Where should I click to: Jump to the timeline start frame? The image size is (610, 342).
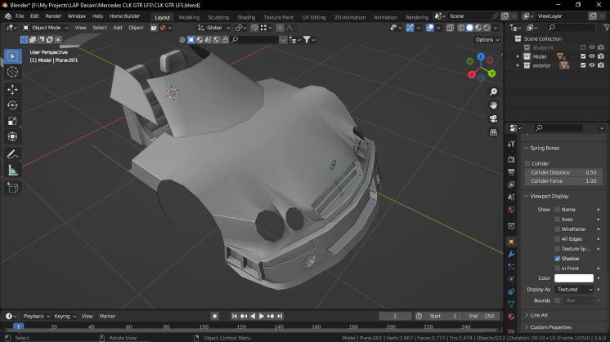235,317
